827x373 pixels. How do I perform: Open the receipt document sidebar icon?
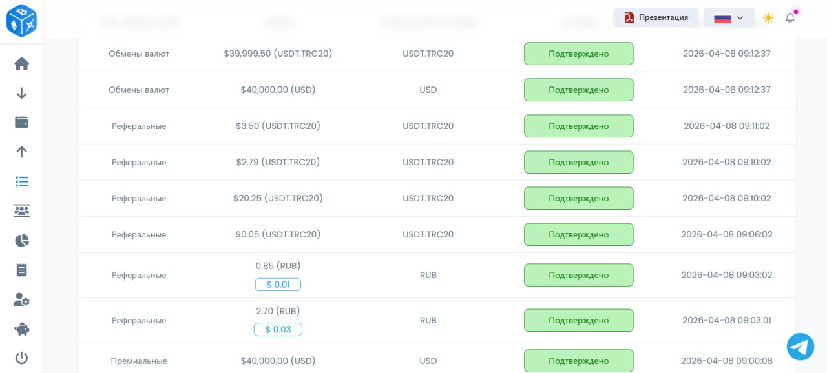(22, 270)
